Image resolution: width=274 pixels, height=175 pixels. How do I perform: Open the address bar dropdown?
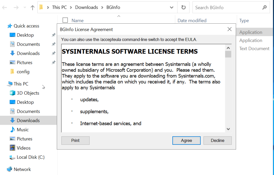click(x=172, y=7)
